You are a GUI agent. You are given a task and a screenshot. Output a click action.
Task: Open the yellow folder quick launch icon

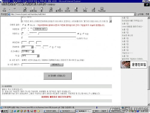click(38, 111)
